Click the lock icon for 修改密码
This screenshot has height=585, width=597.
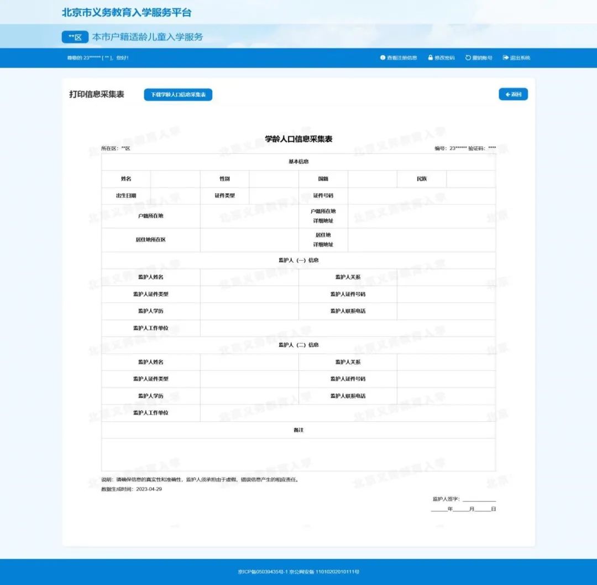point(430,58)
